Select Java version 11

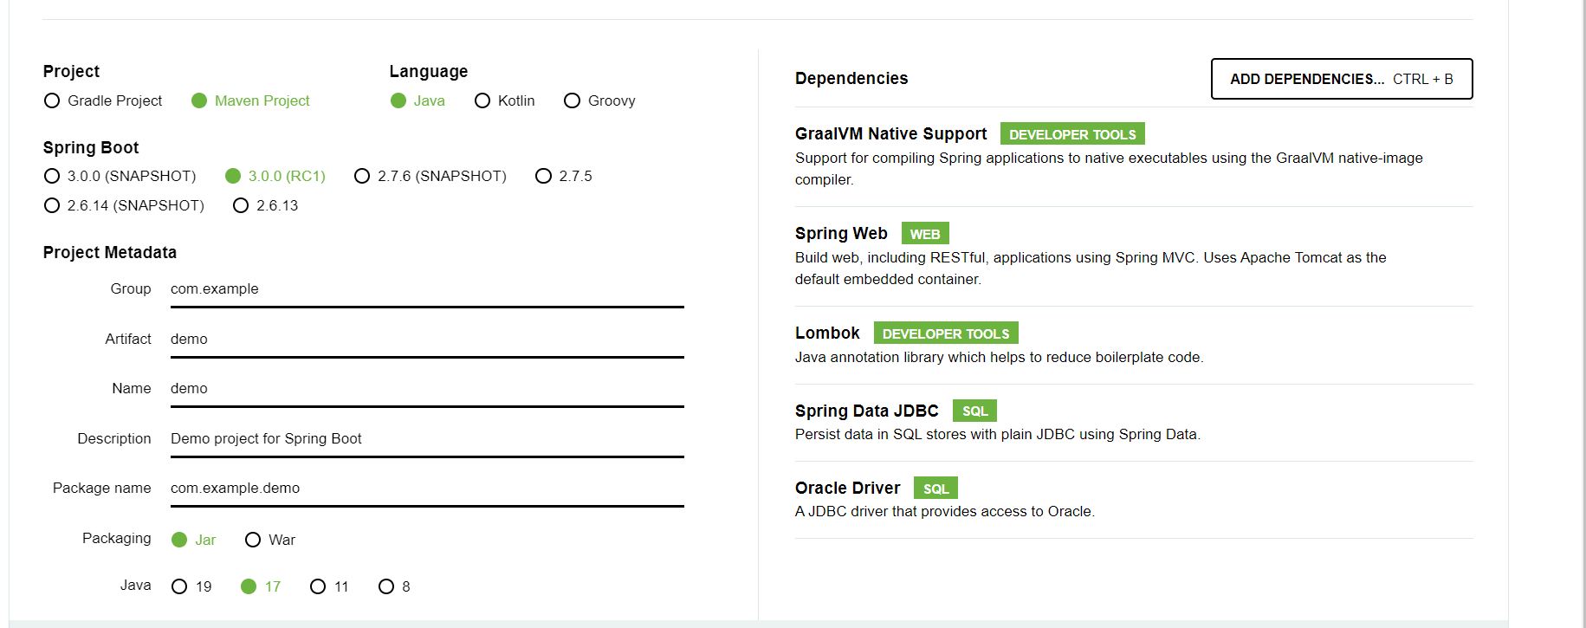tap(329, 586)
